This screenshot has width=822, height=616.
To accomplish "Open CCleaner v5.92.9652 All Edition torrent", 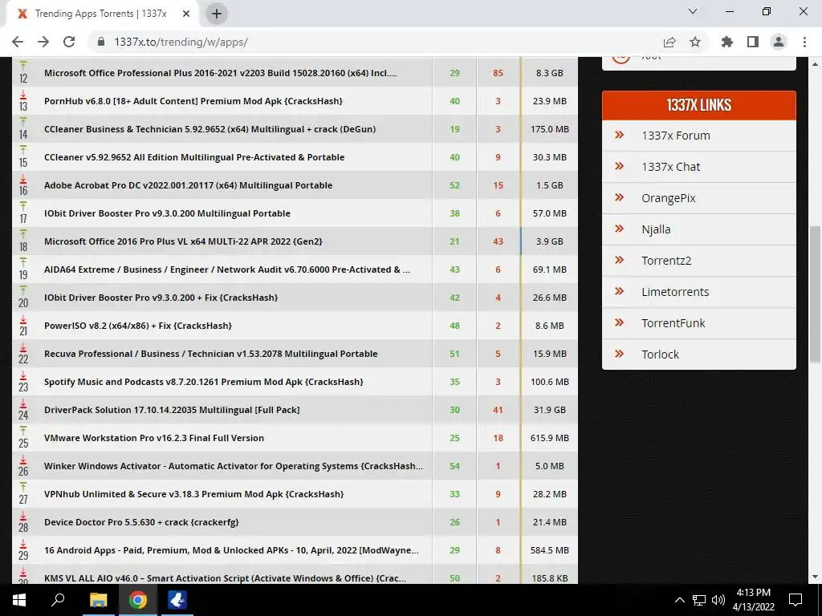I will (x=194, y=157).
